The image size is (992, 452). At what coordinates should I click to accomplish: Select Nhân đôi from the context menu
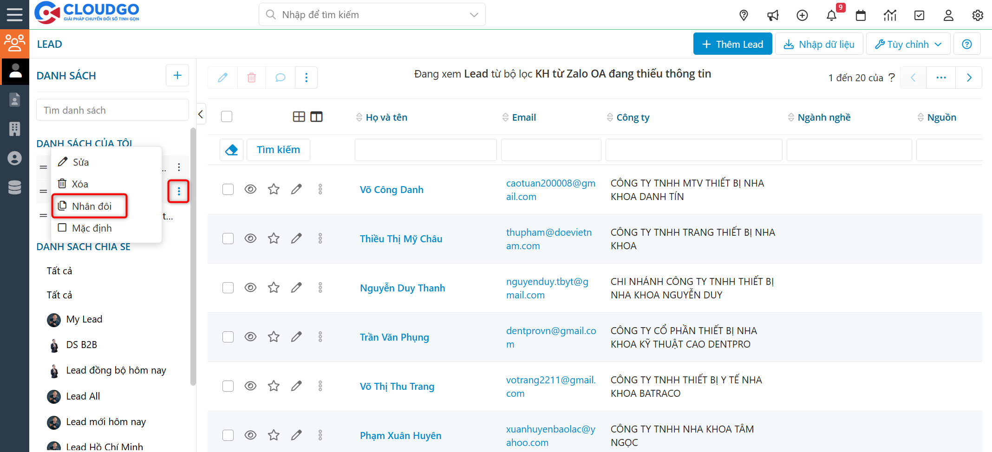[x=90, y=206]
